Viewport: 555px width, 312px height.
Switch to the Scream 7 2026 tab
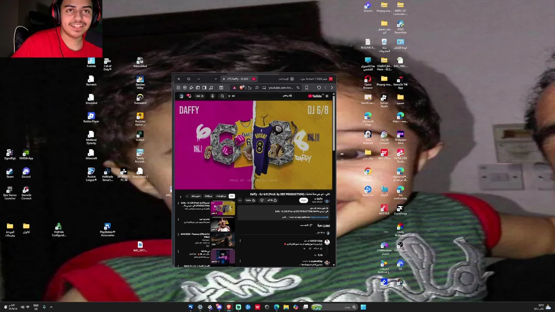tap(316, 79)
